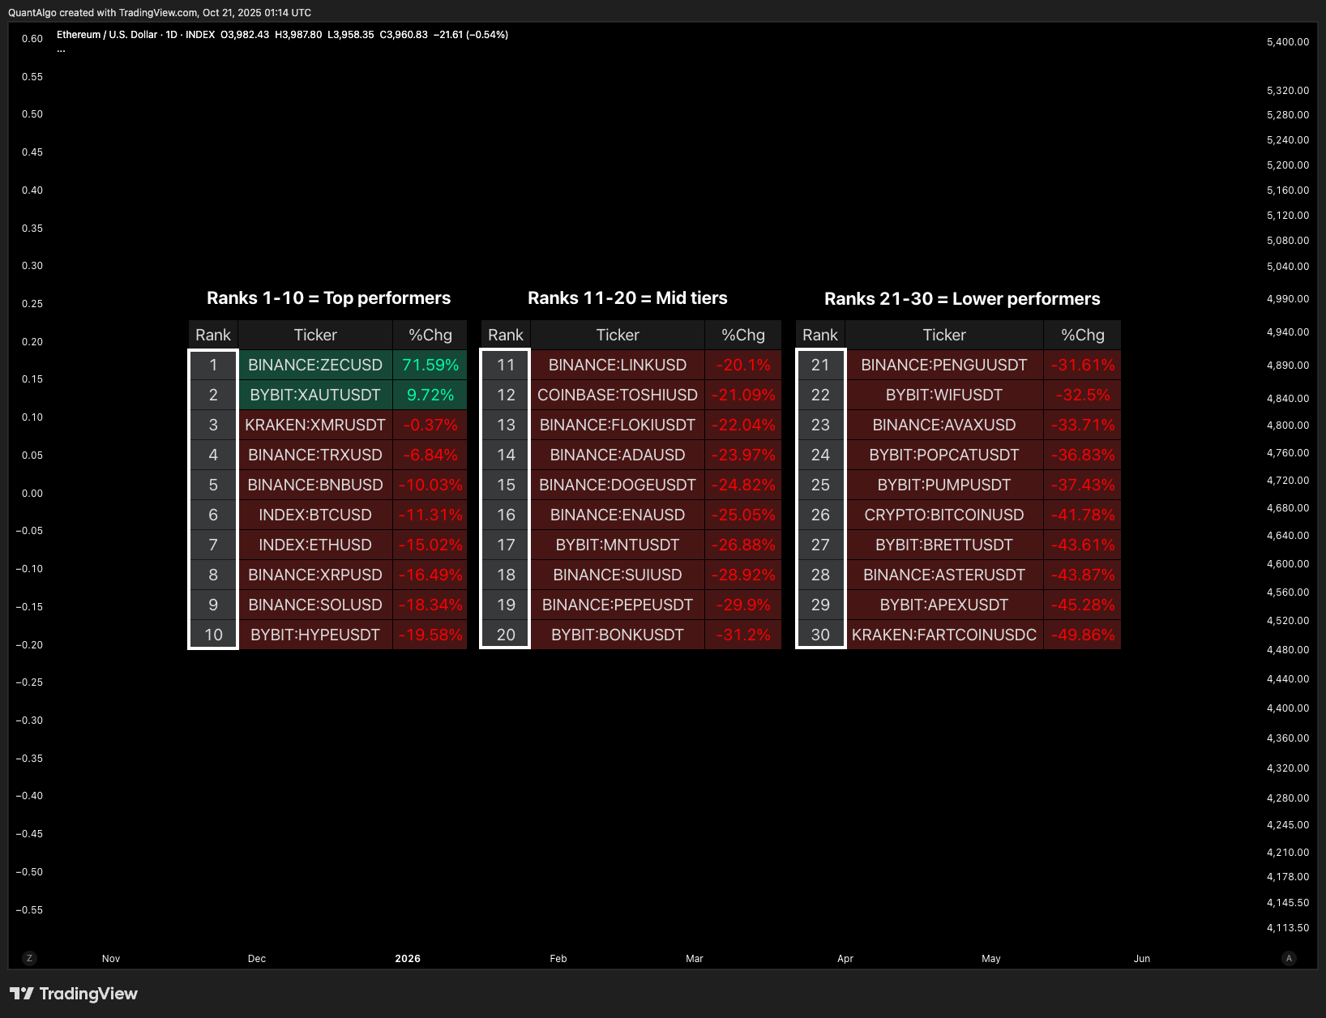Click the BYBIT:PUMPUSDT ticker cell
Screen dimensions: 1326x1018
pos(944,485)
